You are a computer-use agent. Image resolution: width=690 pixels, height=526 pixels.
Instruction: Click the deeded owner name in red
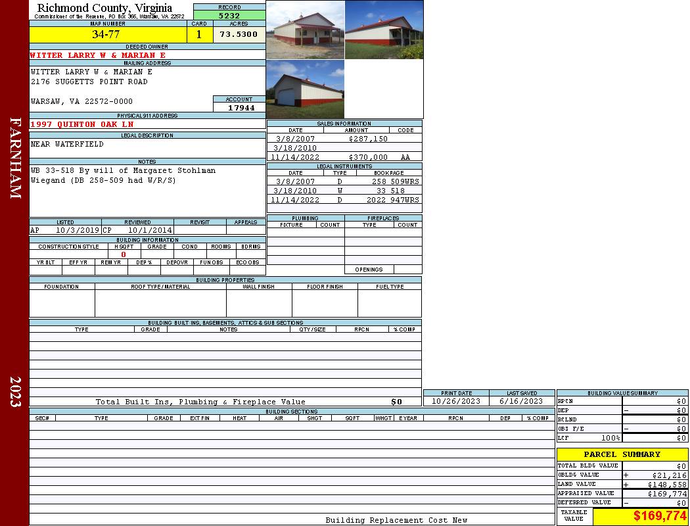[x=99, y=55]
